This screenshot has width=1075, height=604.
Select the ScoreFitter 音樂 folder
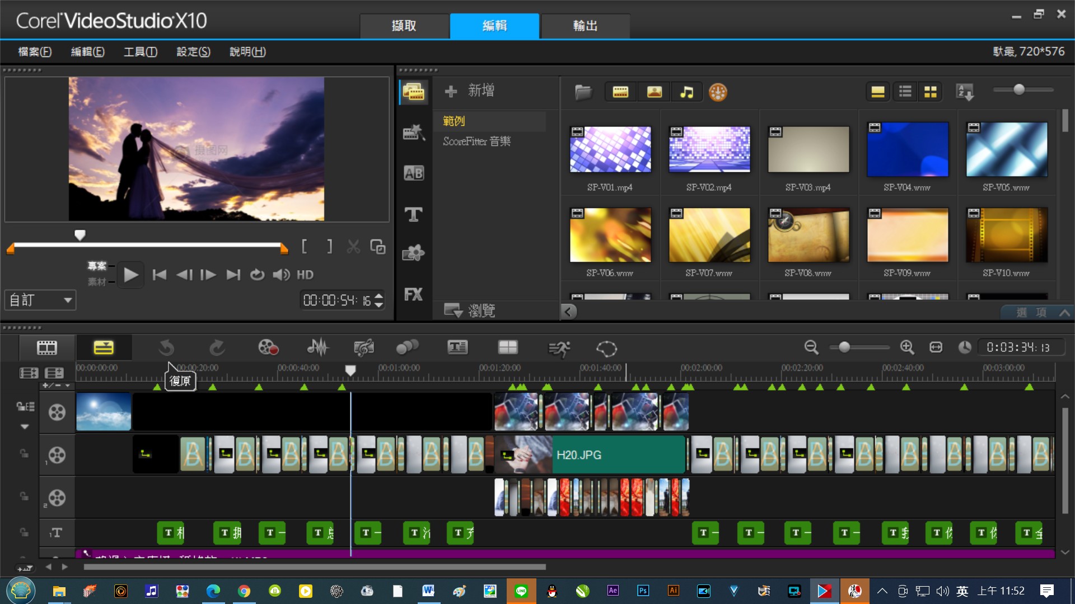click(x=477, y=141)
